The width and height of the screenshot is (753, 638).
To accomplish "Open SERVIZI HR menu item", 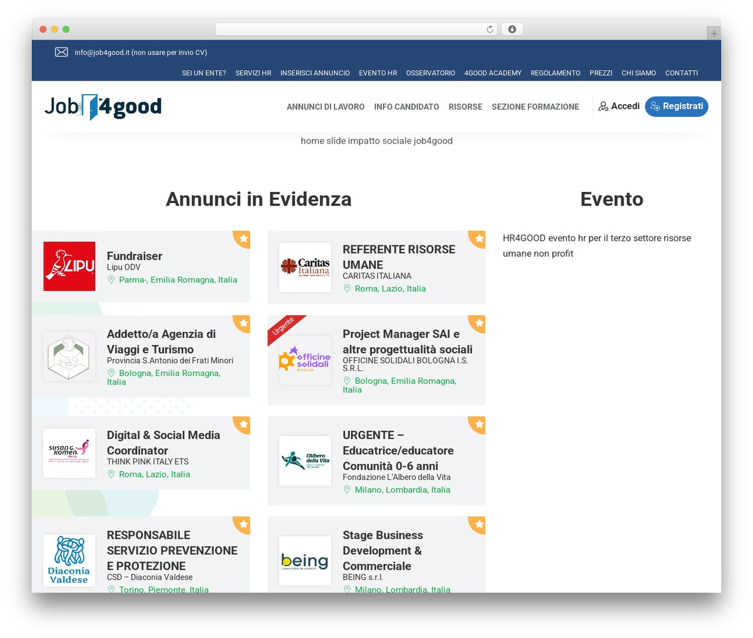I will tap(254, 73).
